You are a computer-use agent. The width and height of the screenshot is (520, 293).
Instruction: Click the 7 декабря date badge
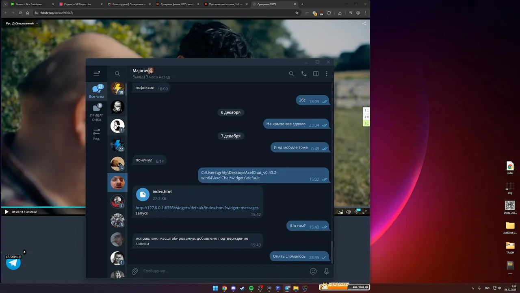tap(230, 136)
